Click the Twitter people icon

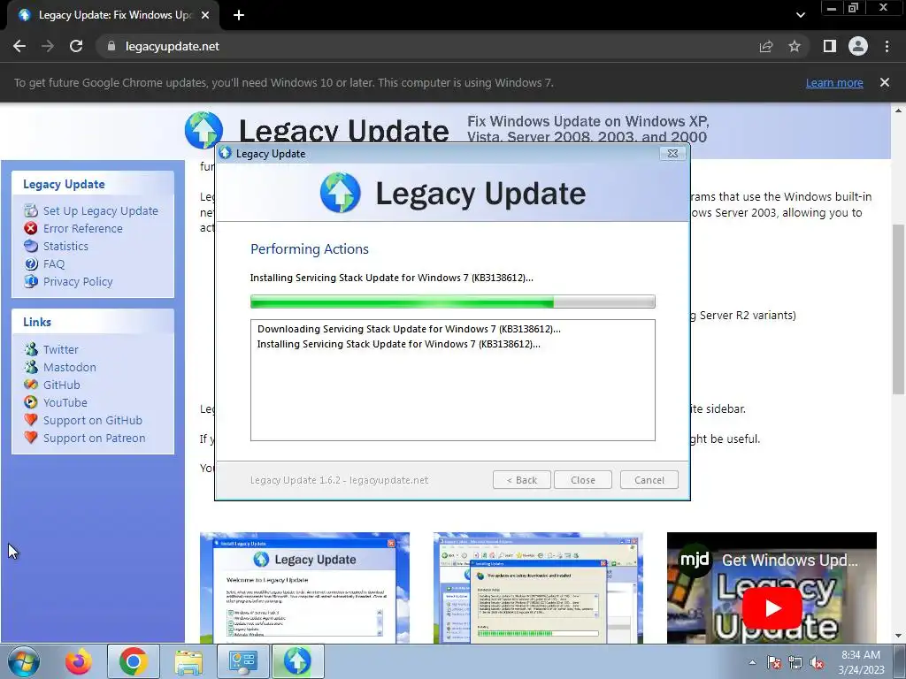click(x=31, y=348)
